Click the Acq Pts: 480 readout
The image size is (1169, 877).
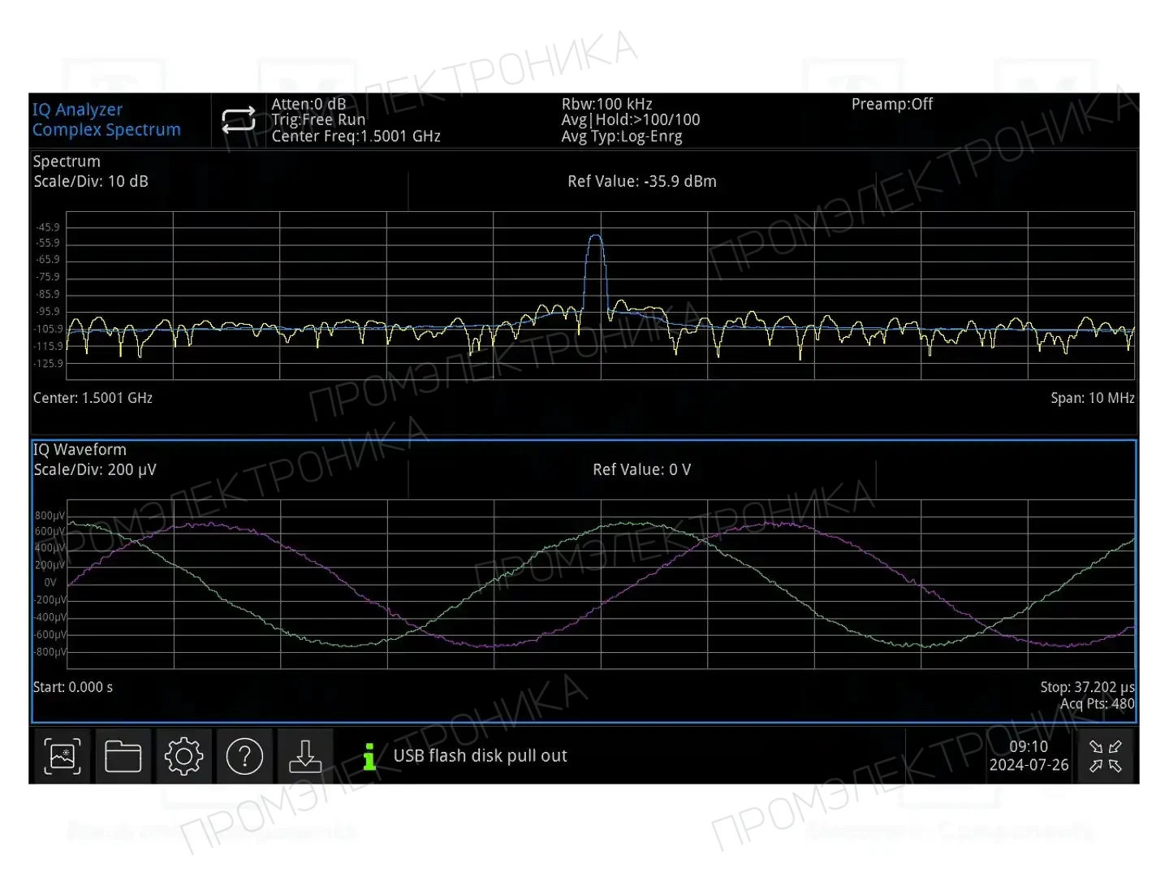(x=1097, y=704)
